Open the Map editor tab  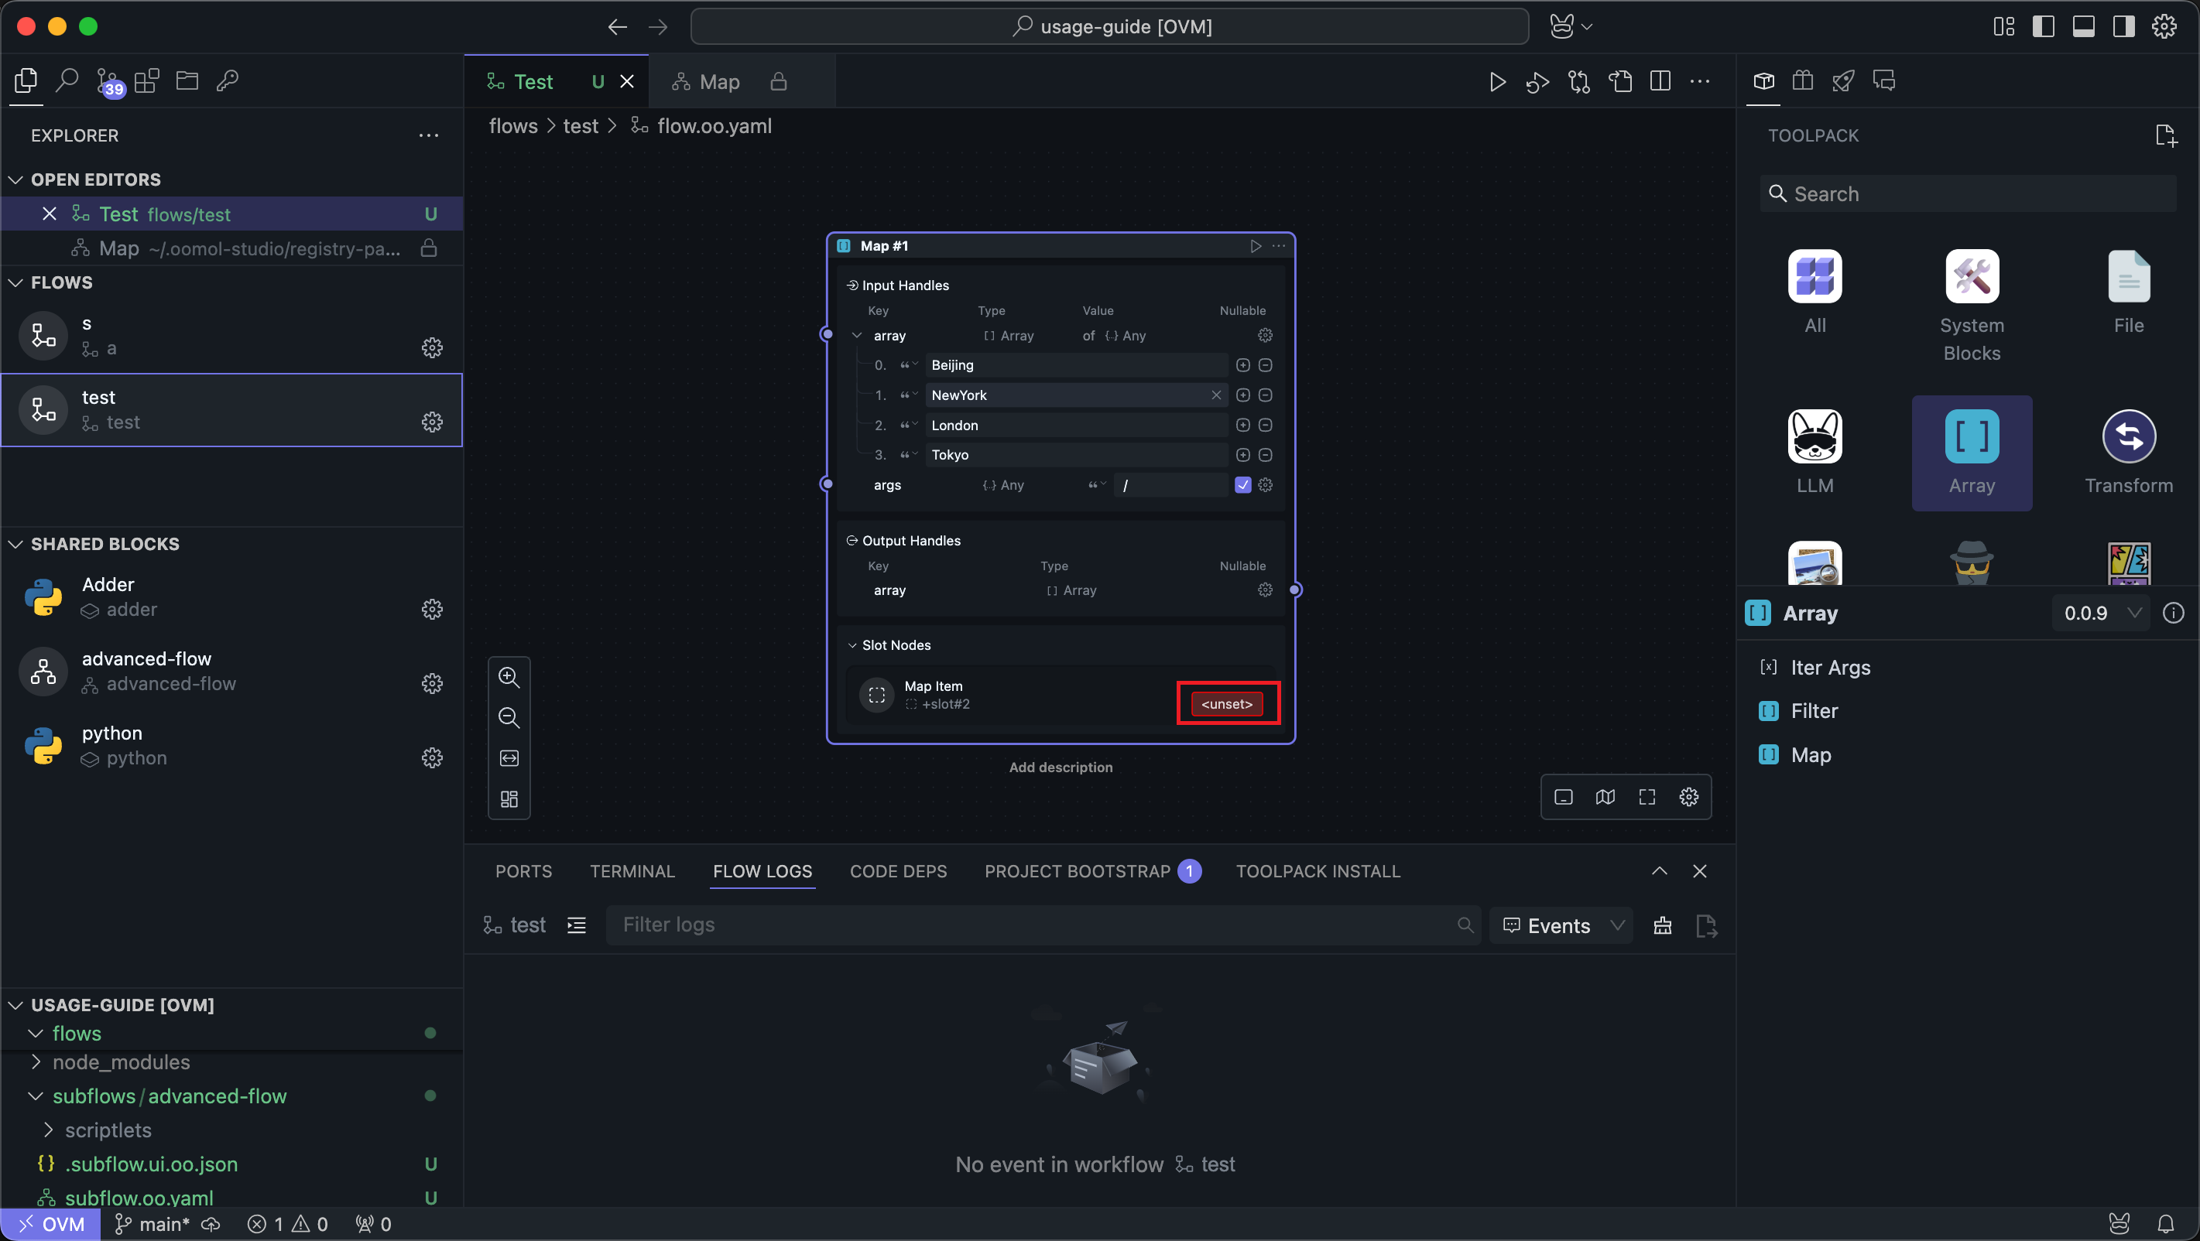click(718, 82)
